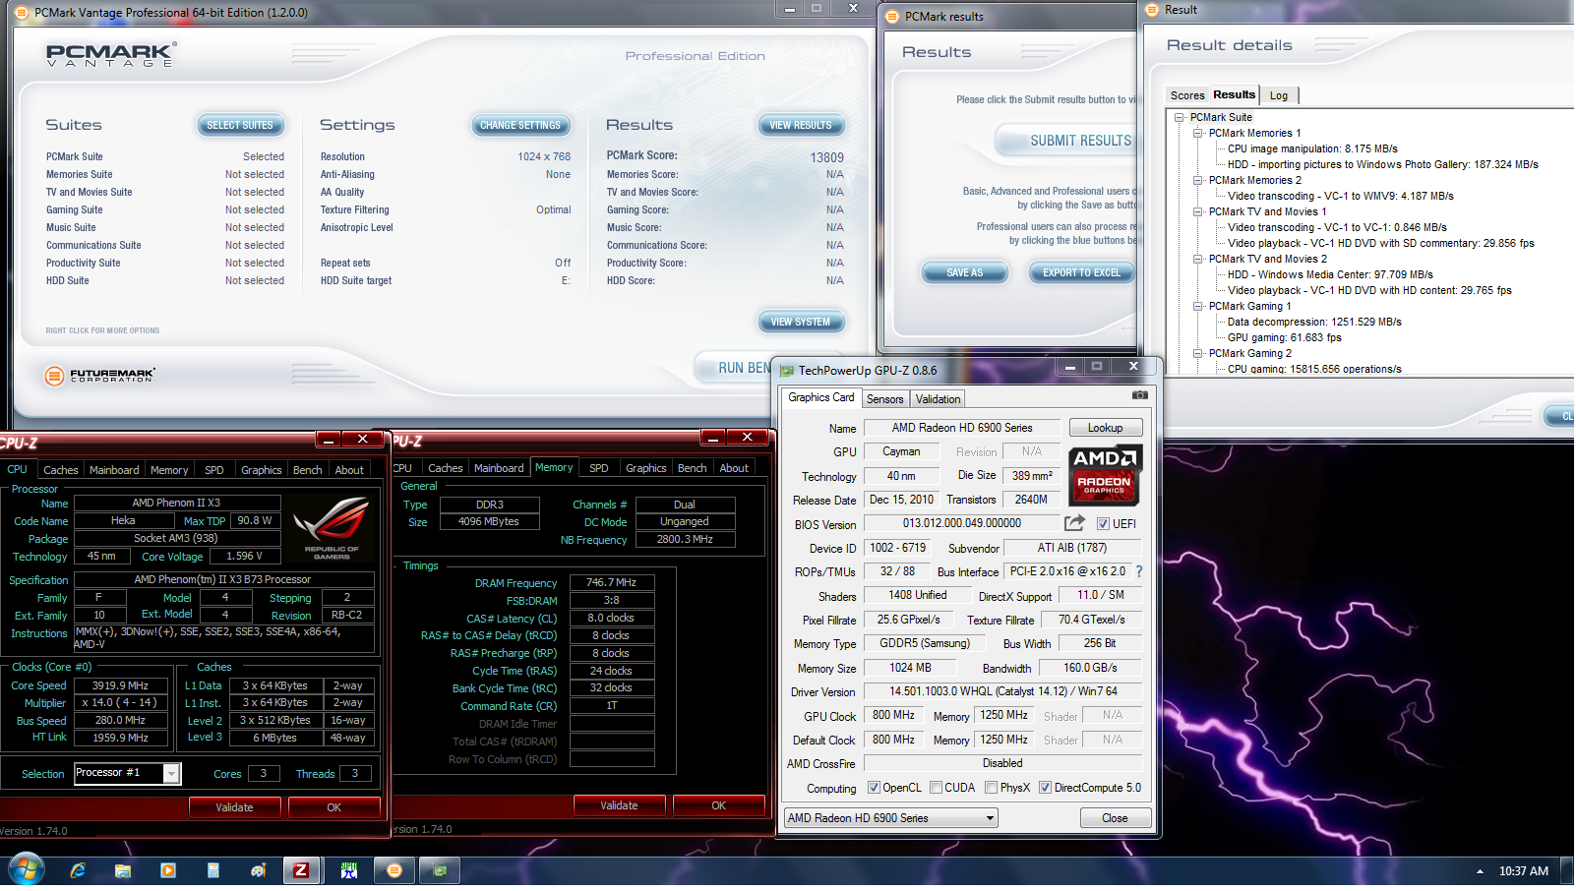This screenshot has height=891, width=1576.
Task: Click the GPU-Z title bar app icon
Action: (x=787, y=371)
